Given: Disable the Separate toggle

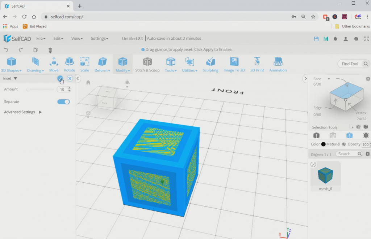Looking at the screenshot, I should [x=63, y=101].
